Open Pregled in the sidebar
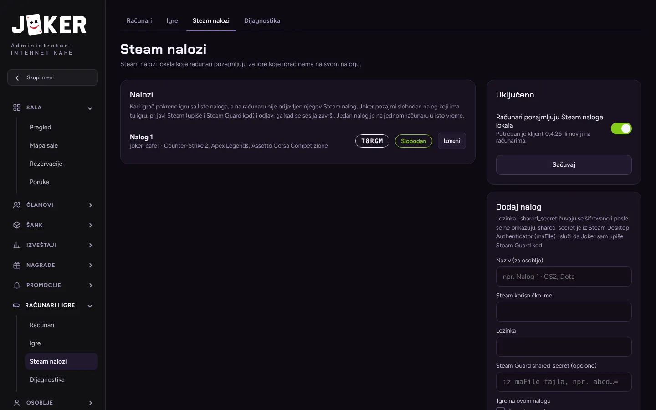The image size is (656, 410). click(x=61, y=127)
